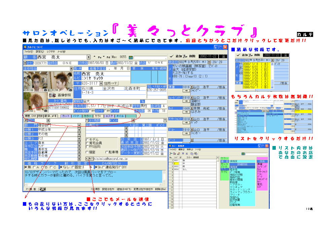336x237 pixels.
Task: Check price rank A checkbox
Action: coord(34,167)
